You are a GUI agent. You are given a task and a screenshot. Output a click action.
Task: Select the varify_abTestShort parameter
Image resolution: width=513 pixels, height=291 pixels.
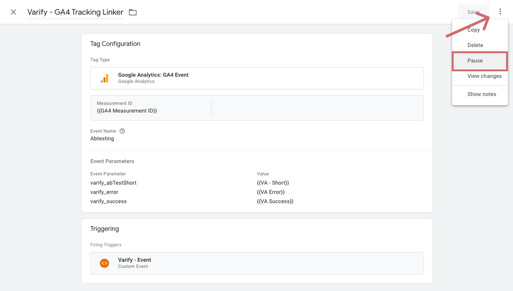pyautogui.click(x=113, y=183)
